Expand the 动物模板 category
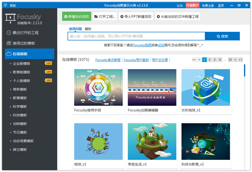The height and width of the screenshot is (172, 252). point(10,124)
